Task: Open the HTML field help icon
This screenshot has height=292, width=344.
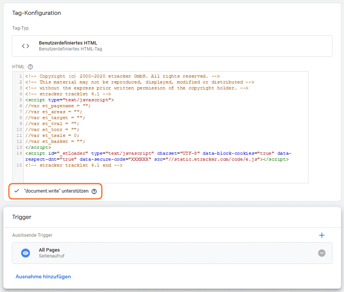Action: coord(30,67)
